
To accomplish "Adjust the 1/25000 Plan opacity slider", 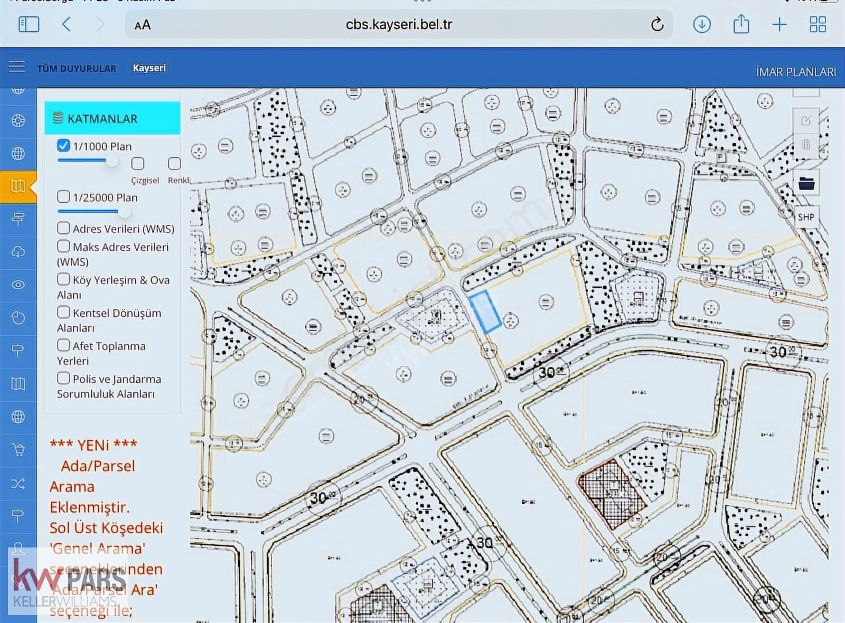I will (124, 211).
